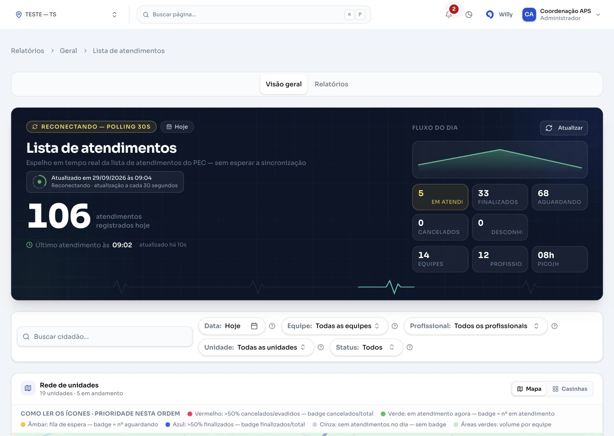The width and height of the screenshot is (614, 436).
Task: Go to Relatórios in the breadcrumb
Action: tap(27, 51)
